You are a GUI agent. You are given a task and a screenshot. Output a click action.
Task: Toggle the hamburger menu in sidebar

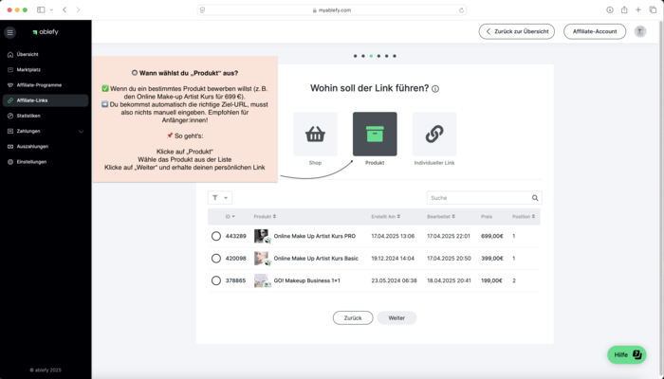click(x=10, y=32)
